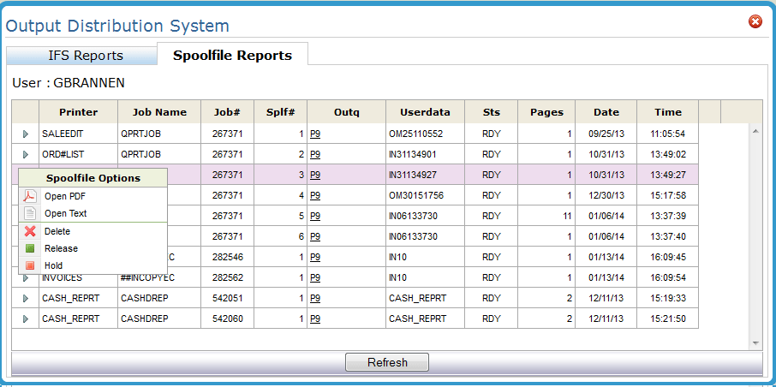Click the red Hold icon
Screen dimensions: 776x387
pos(30,265)
